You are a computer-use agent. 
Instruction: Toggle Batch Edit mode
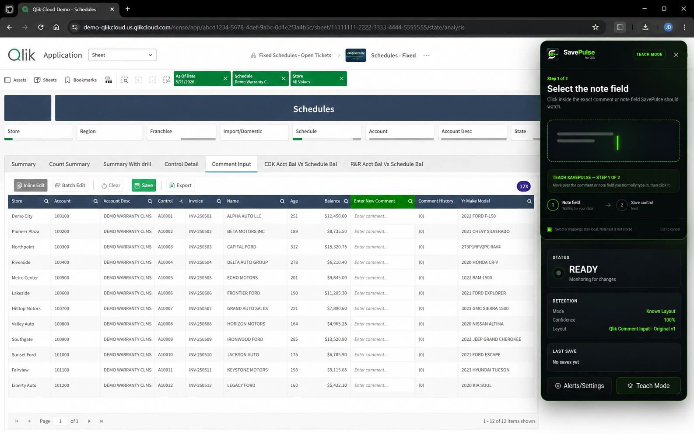click(x=70, y=185)
